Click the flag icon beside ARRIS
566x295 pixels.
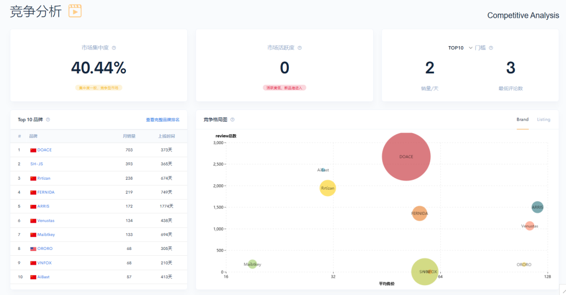click(x=33, y=206)
